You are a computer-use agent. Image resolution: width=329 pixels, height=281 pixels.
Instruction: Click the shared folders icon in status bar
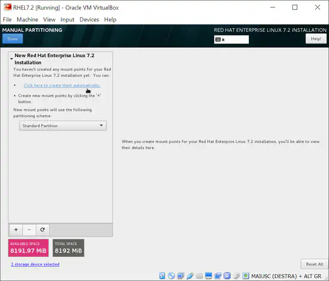pyautogui.click(x=200, y=276)
